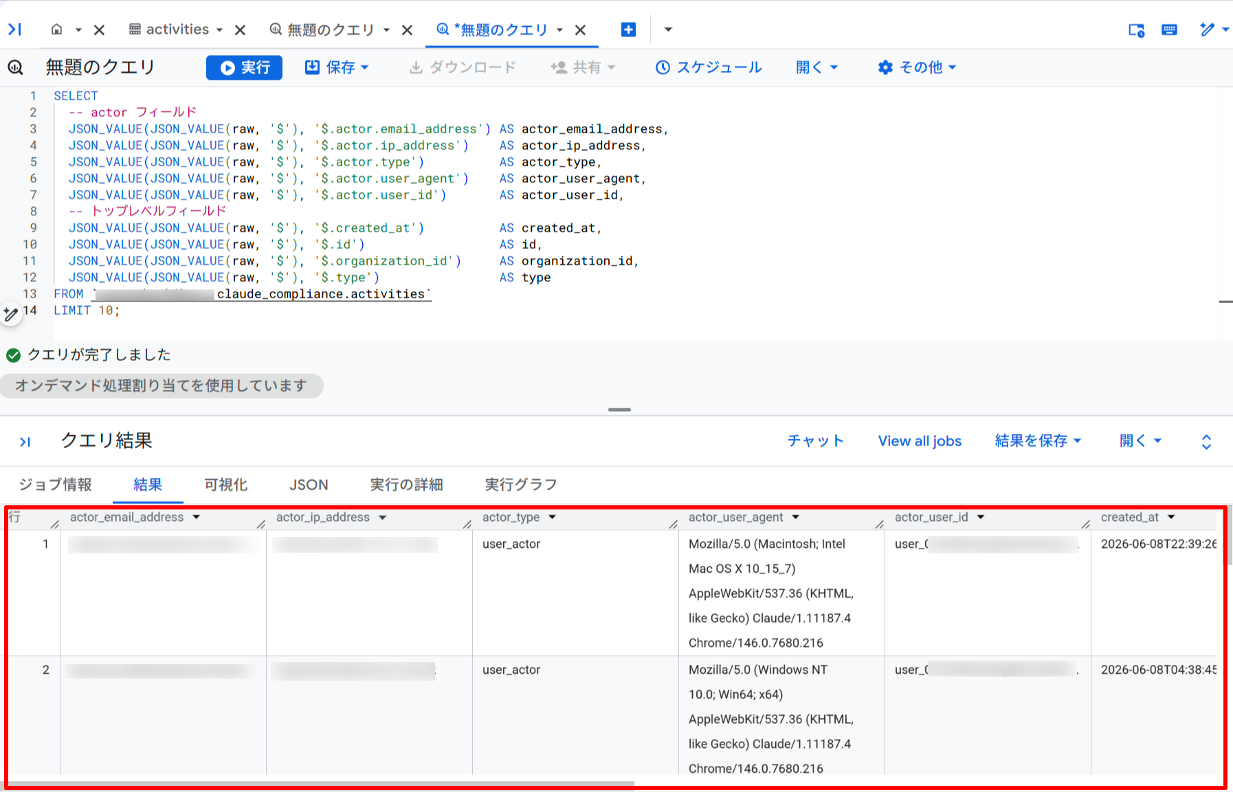This screenshot has height=792, width=1233.
Task: Click the horizontal scrollbar under results table
Action: (320, 783)
